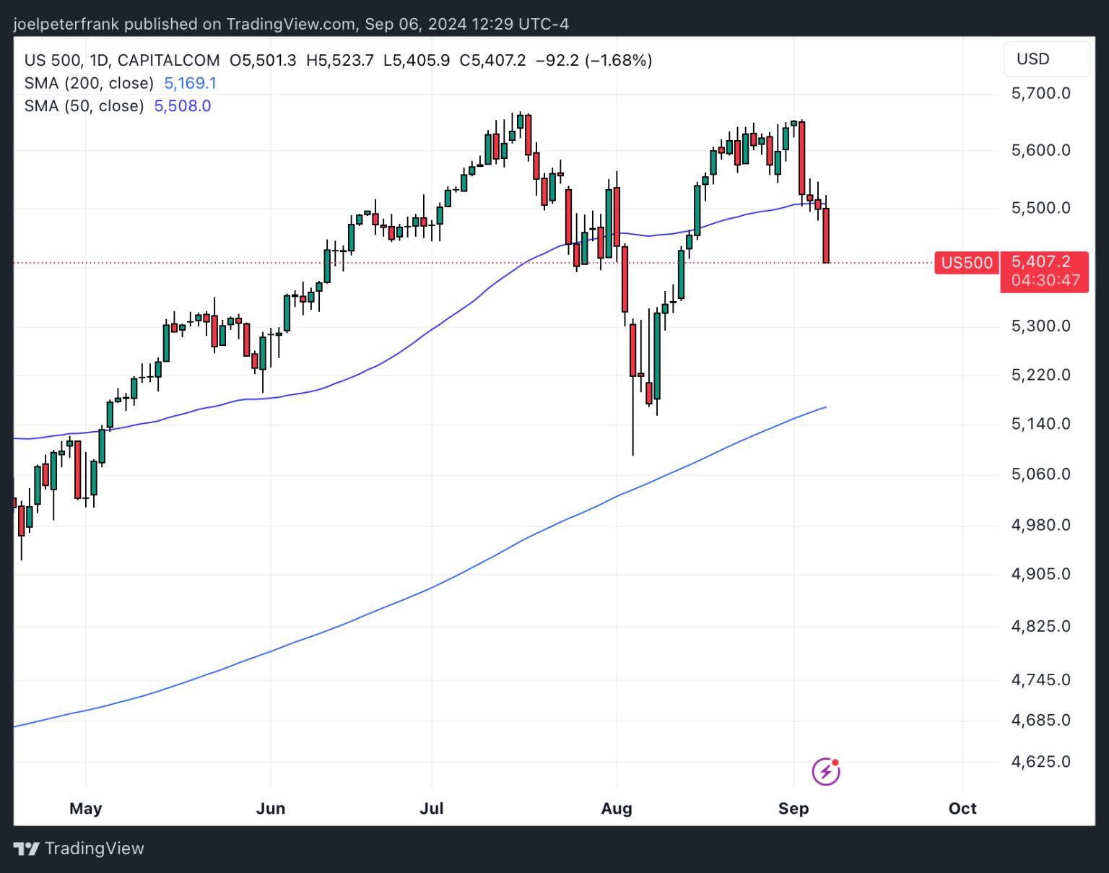This screenshot has width=1109, height=873.
Task: Click the 04:30:47 countdown timer label
Action: pos(1045,280)
